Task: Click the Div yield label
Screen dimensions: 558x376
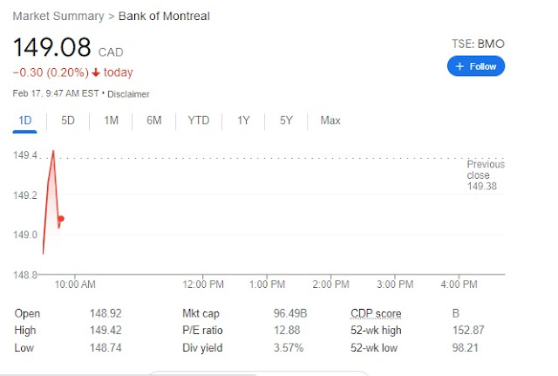Action: click(202, 347)
